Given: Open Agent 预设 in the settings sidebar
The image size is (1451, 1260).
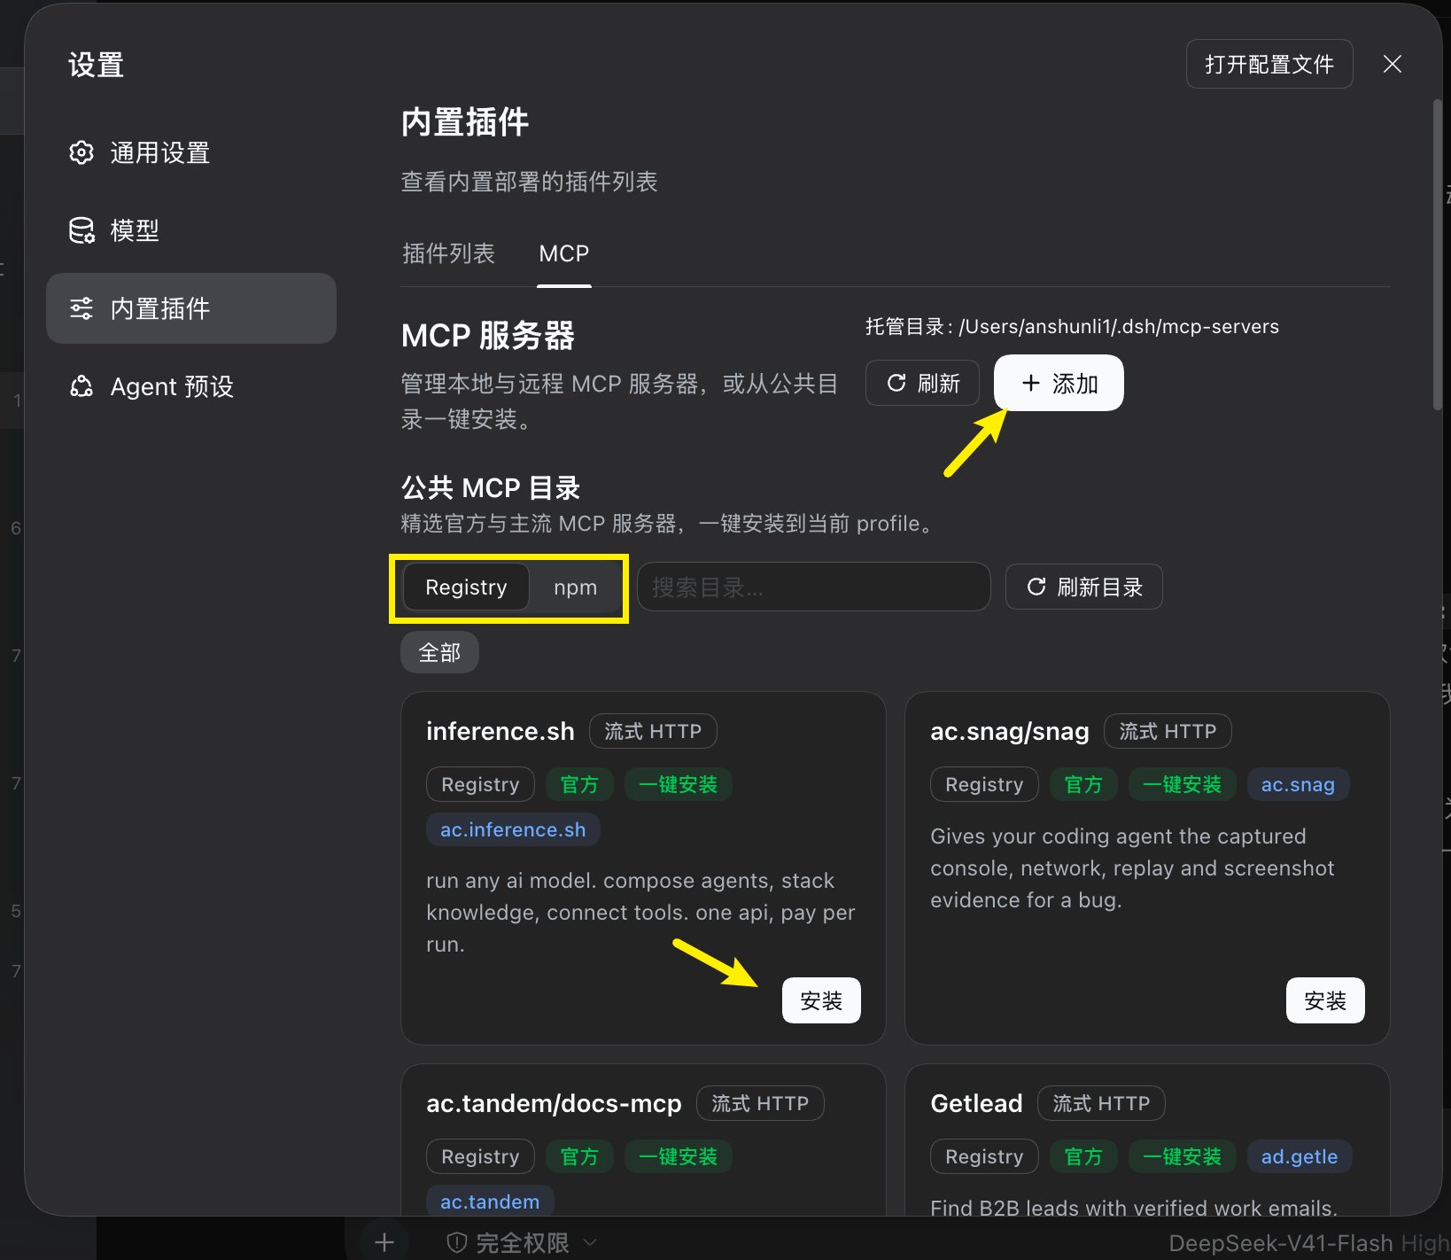Looking at the screenshot, I should (190, 386).
